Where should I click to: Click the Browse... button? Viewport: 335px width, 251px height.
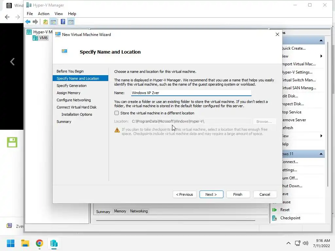point(264,122)
